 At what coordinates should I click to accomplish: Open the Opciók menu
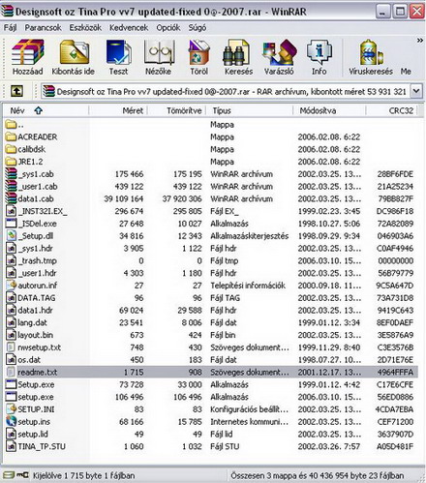click(168, 28)
